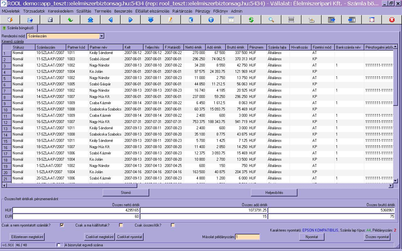Screen dimensions: 402x251
Task: Click down arrow of table vertical scrollbar
Action: click(x=395, y=180)
